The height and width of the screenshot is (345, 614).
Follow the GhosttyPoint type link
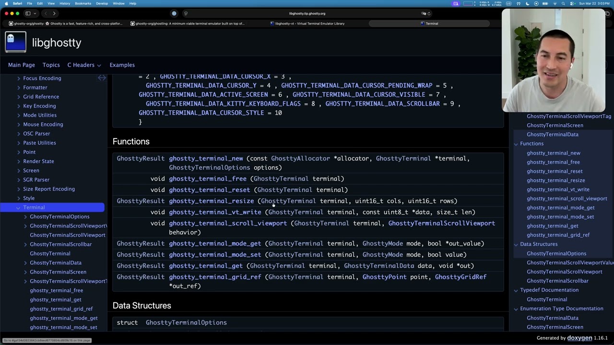point(384,277)
